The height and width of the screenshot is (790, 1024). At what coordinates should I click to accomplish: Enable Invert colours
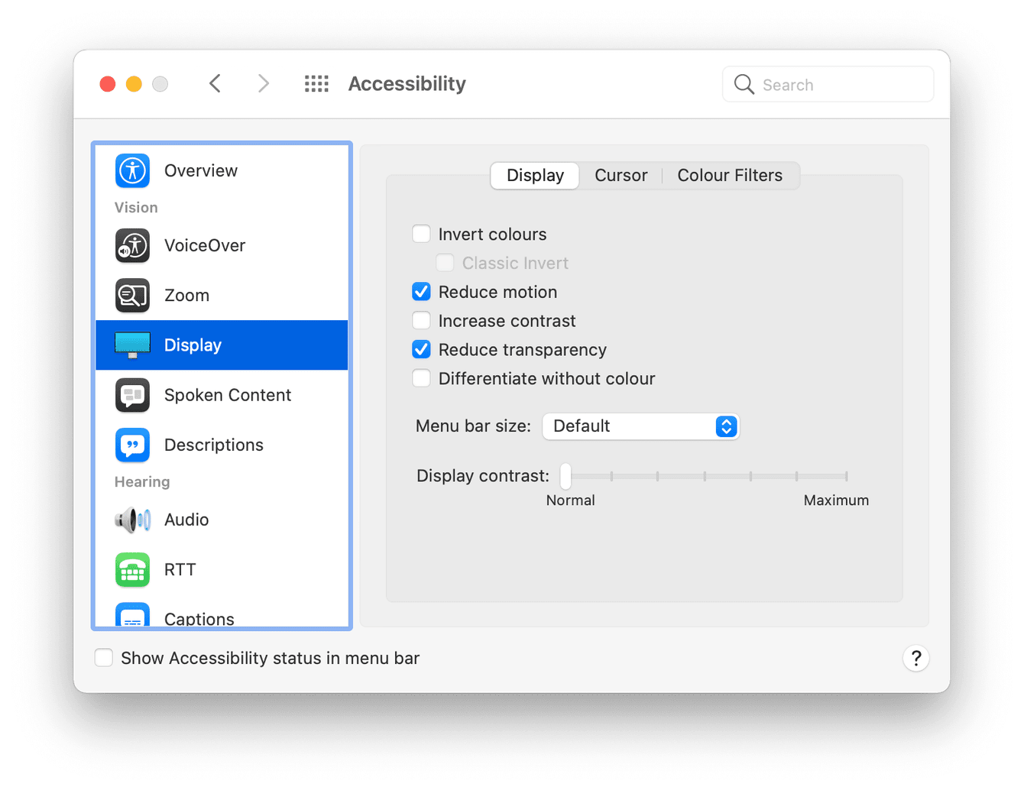pos(421,234)
